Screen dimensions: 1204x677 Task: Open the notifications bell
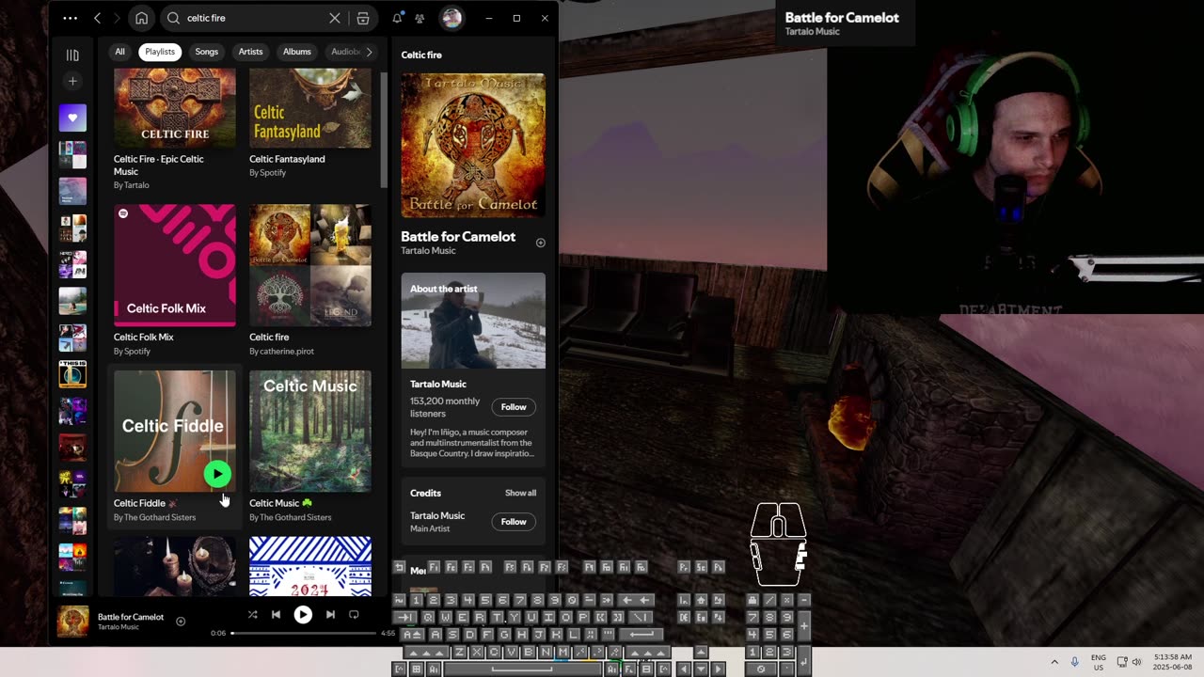click(397, 18)
